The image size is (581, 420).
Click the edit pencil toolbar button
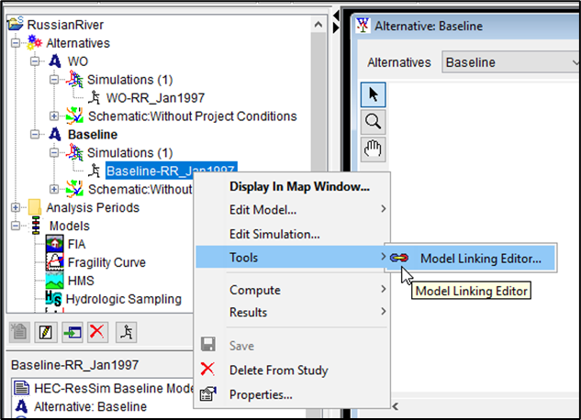pyautogui.click(x=46, y=332)
